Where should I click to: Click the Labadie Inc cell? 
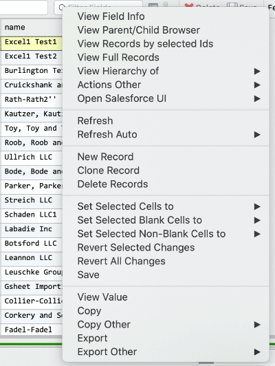tap(32, 230)
